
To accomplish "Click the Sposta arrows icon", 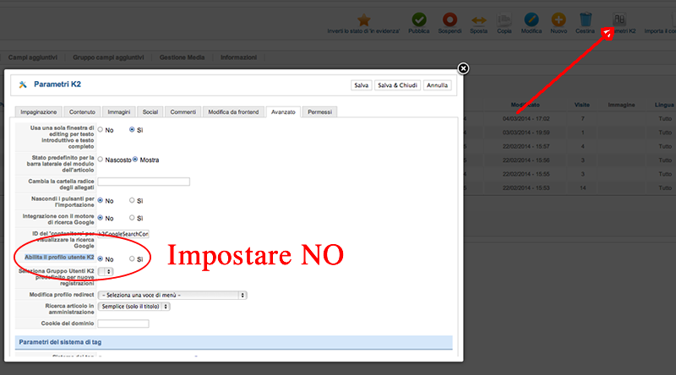I will (x=478, y=20).
